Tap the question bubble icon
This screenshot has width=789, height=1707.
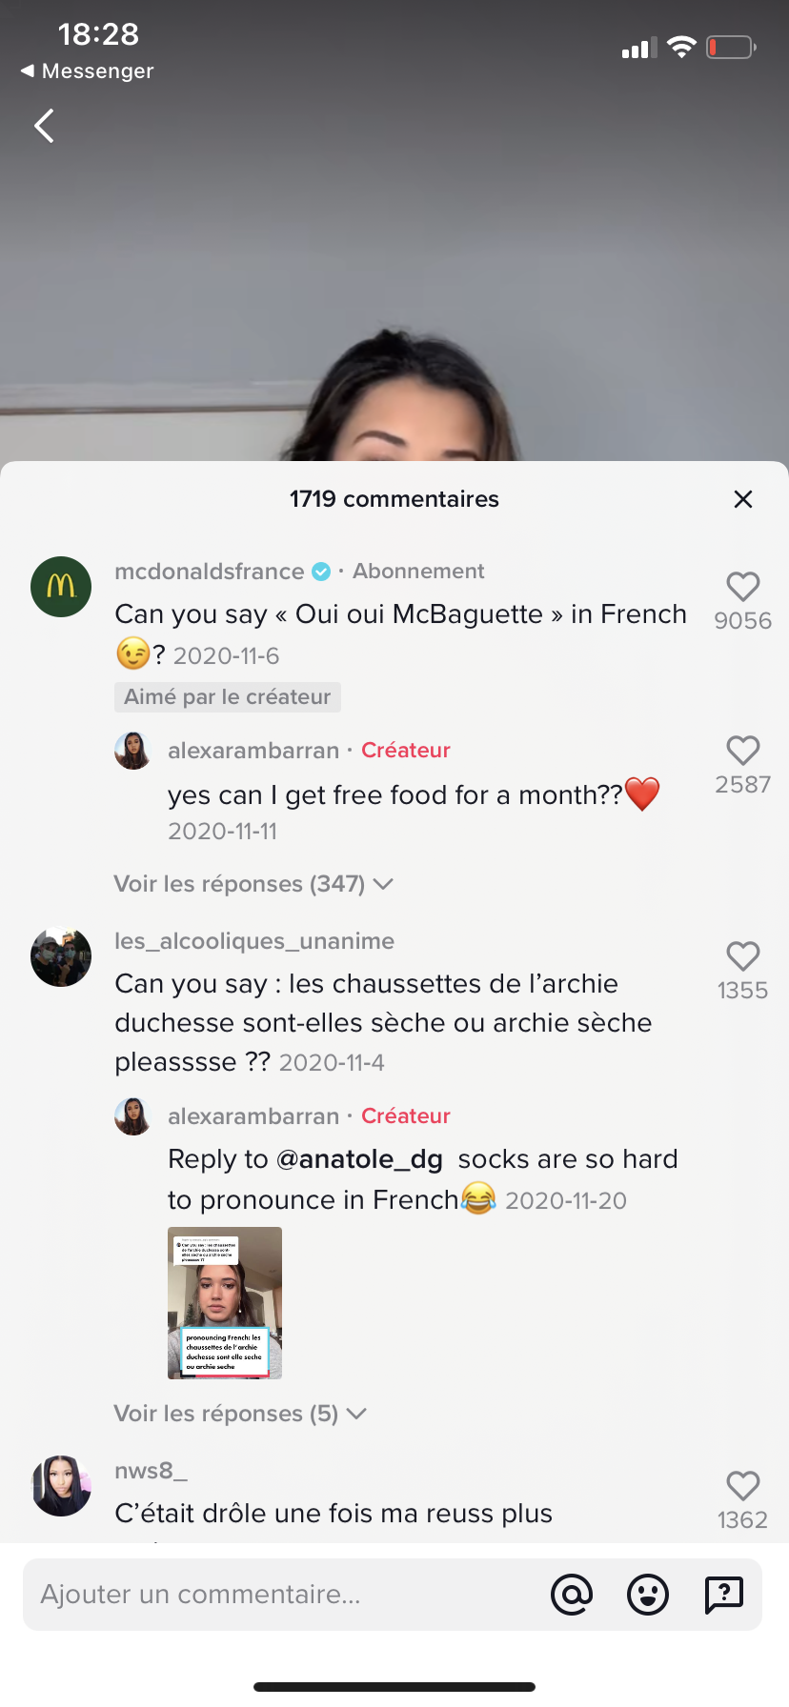(x=724, y=1594)
